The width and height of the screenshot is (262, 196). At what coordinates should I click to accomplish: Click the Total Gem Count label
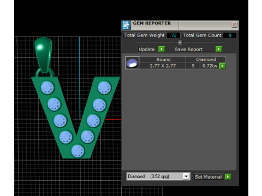(x=202, y=35)
